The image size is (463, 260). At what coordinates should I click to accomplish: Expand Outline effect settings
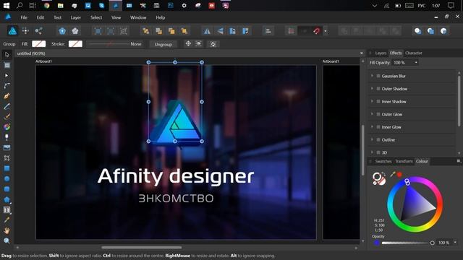point(372,139)
